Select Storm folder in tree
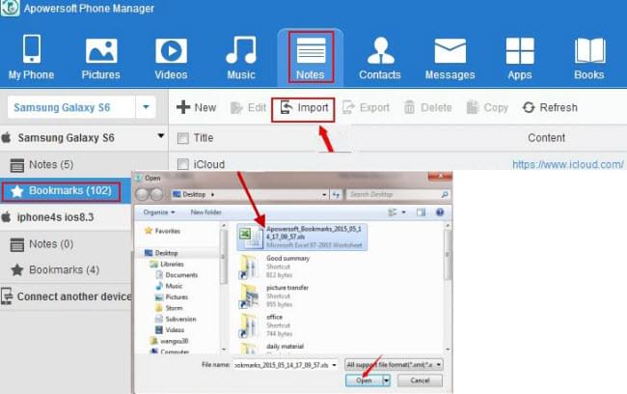627x394 pixels. (x=169, y=308)
